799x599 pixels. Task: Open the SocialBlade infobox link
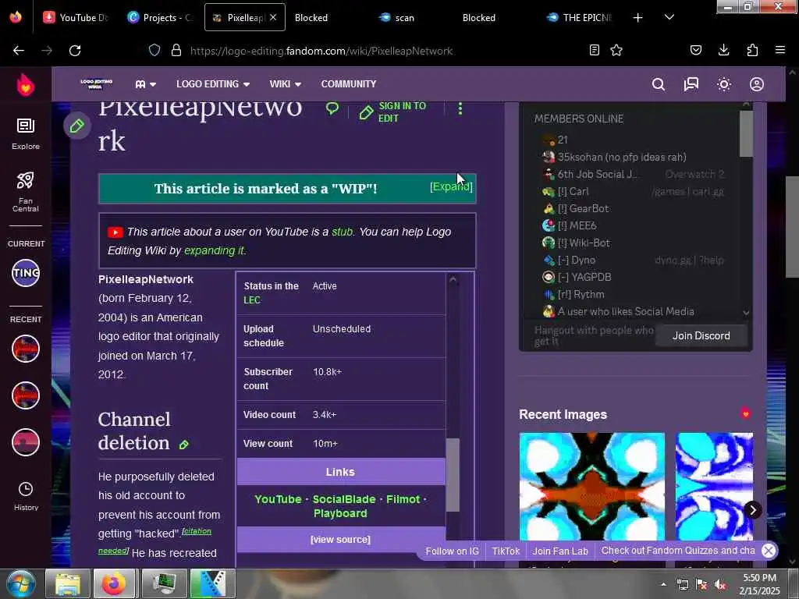344,499
